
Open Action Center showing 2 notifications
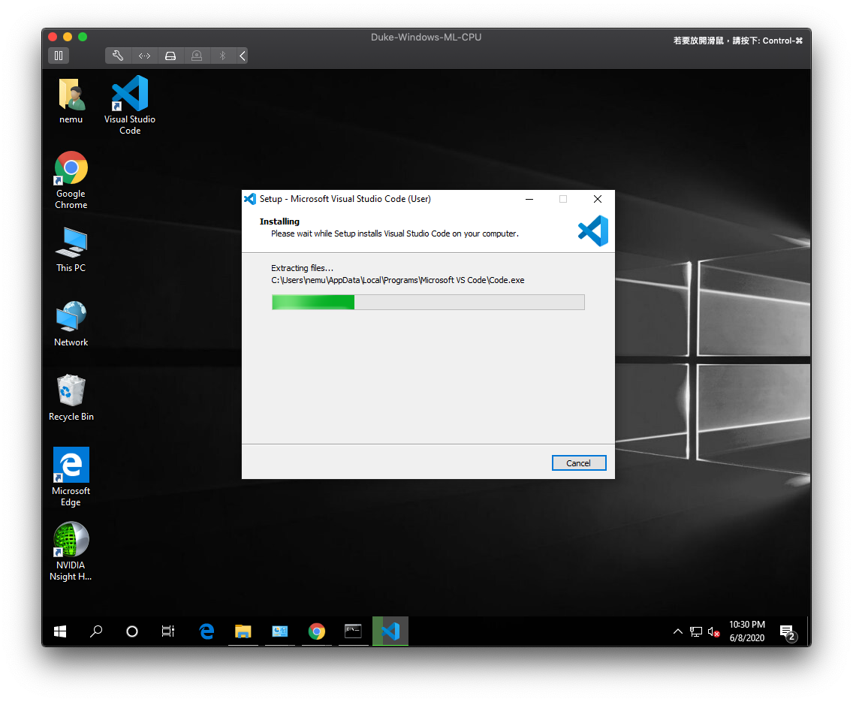coord(785,631)
